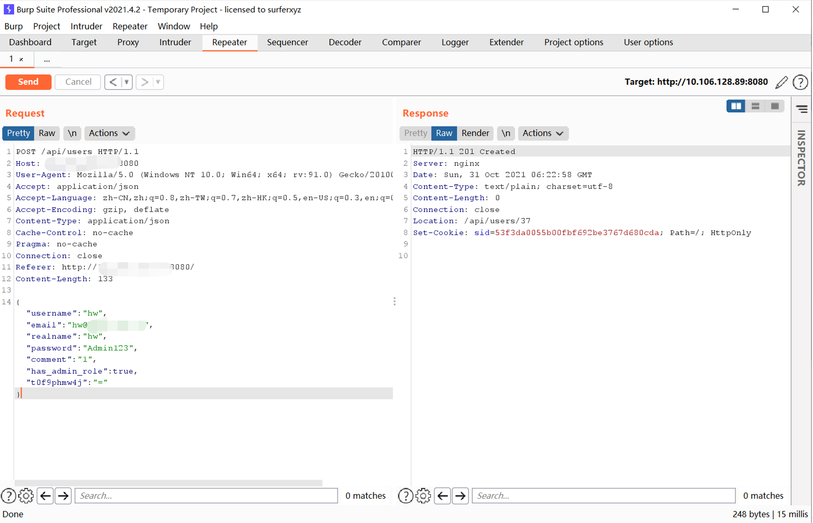Open Request search help icon
The height and width of the screenshot is (523, 813).
coord(9,496)
